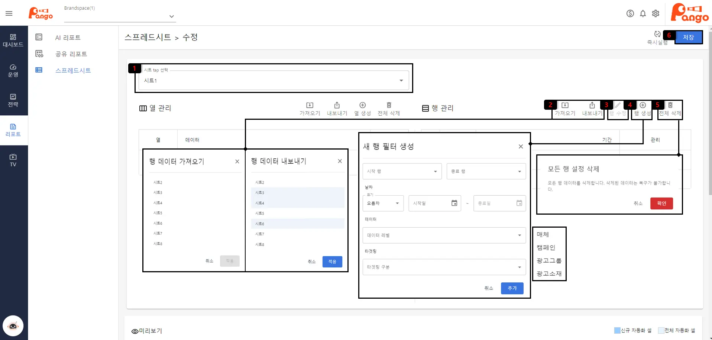Image resolution: width=712 pixels, height=340 pixels.
Task: Expand the 데이터 레벨 dropdown
Action: [x=519, y=235]
